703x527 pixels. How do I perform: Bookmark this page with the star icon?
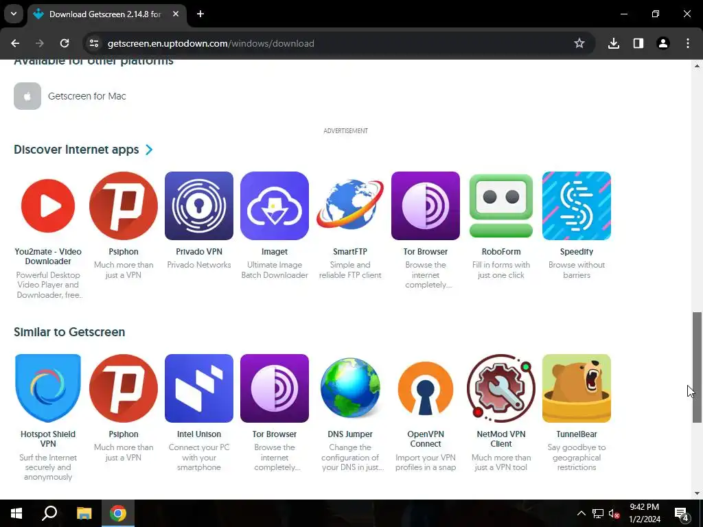(x=579, y=43)
